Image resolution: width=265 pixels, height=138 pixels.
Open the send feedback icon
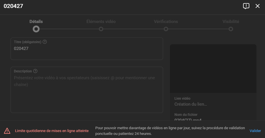[246, 6]
